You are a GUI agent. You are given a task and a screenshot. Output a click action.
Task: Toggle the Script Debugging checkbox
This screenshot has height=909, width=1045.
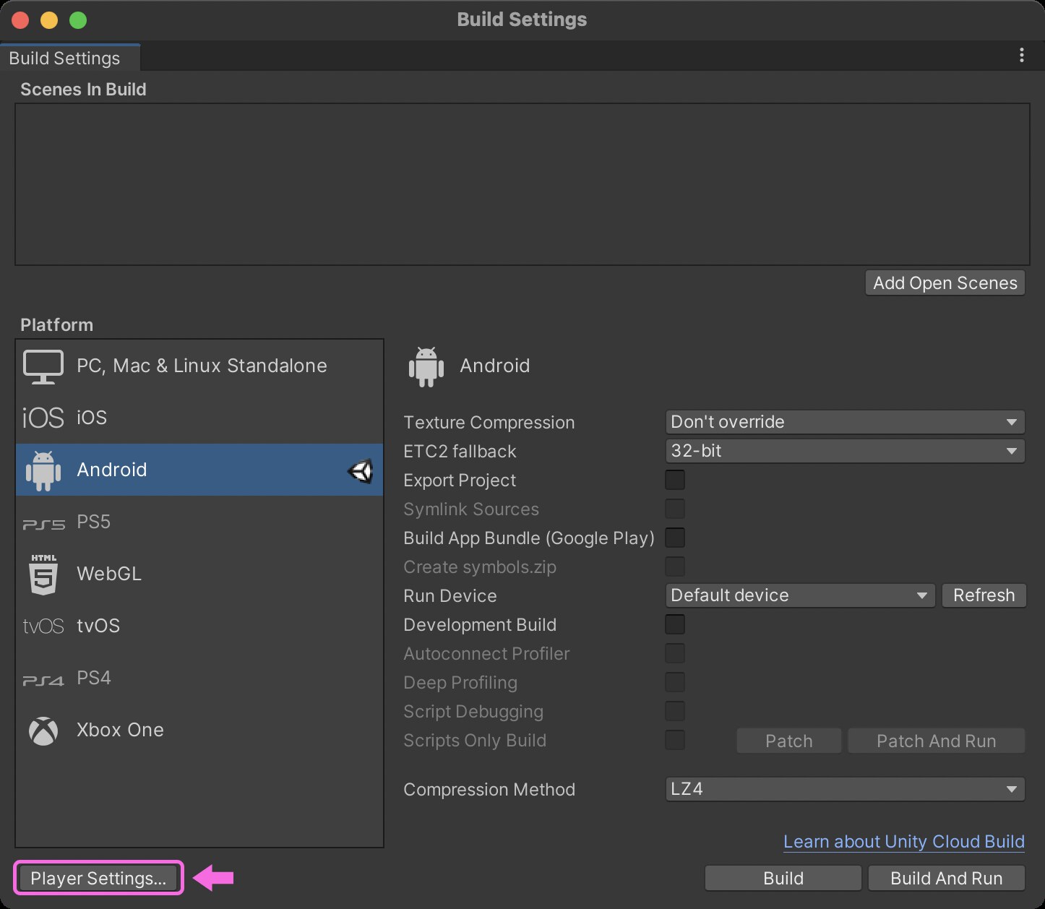(x=675, y=711)
